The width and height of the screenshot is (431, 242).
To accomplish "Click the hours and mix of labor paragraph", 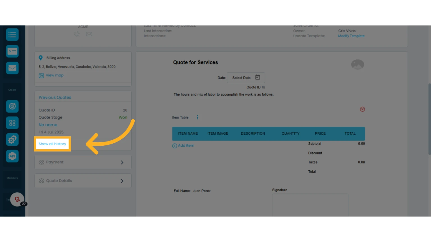I will (224, 95).
